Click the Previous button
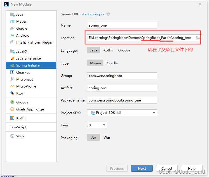The width and height of the screenshot is (209, 177). click(x=117, y=168)
